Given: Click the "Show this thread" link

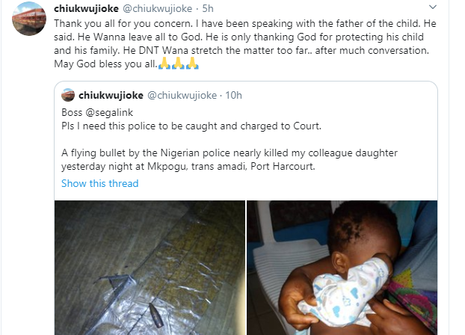Looking at the screenshot, I should (99, 183).
